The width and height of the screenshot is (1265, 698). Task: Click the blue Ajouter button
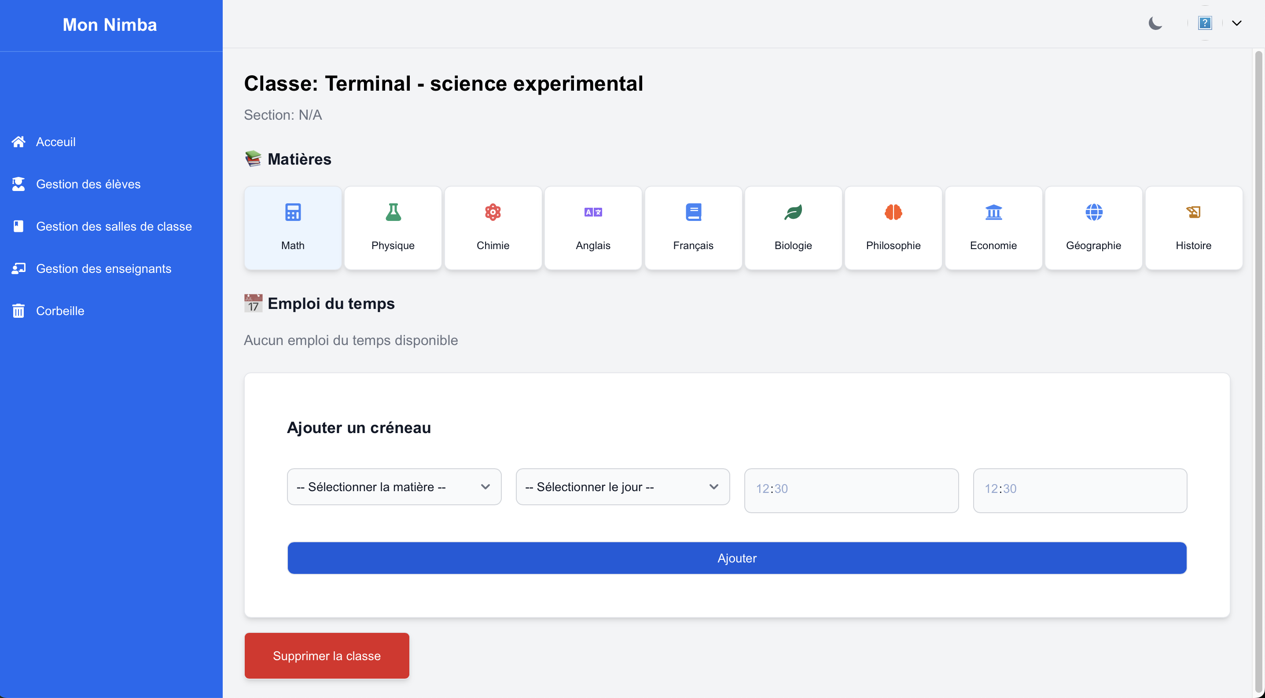(x=737, y=558)
